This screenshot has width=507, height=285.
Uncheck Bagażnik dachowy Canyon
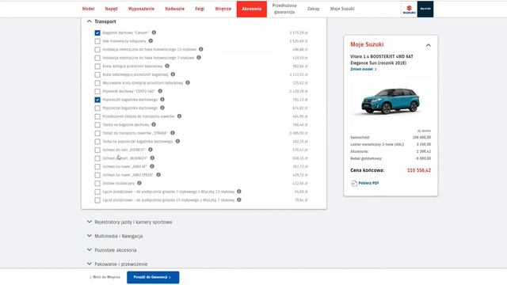[x=97, y=33]
